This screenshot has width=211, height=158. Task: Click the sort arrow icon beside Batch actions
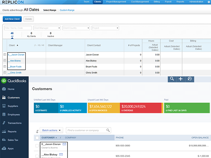tap(37, 131)
